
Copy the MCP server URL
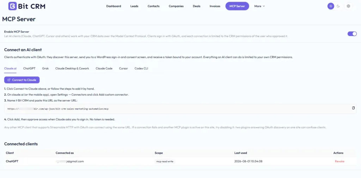point(353,108)
